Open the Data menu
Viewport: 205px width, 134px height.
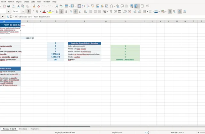point(33,2)
